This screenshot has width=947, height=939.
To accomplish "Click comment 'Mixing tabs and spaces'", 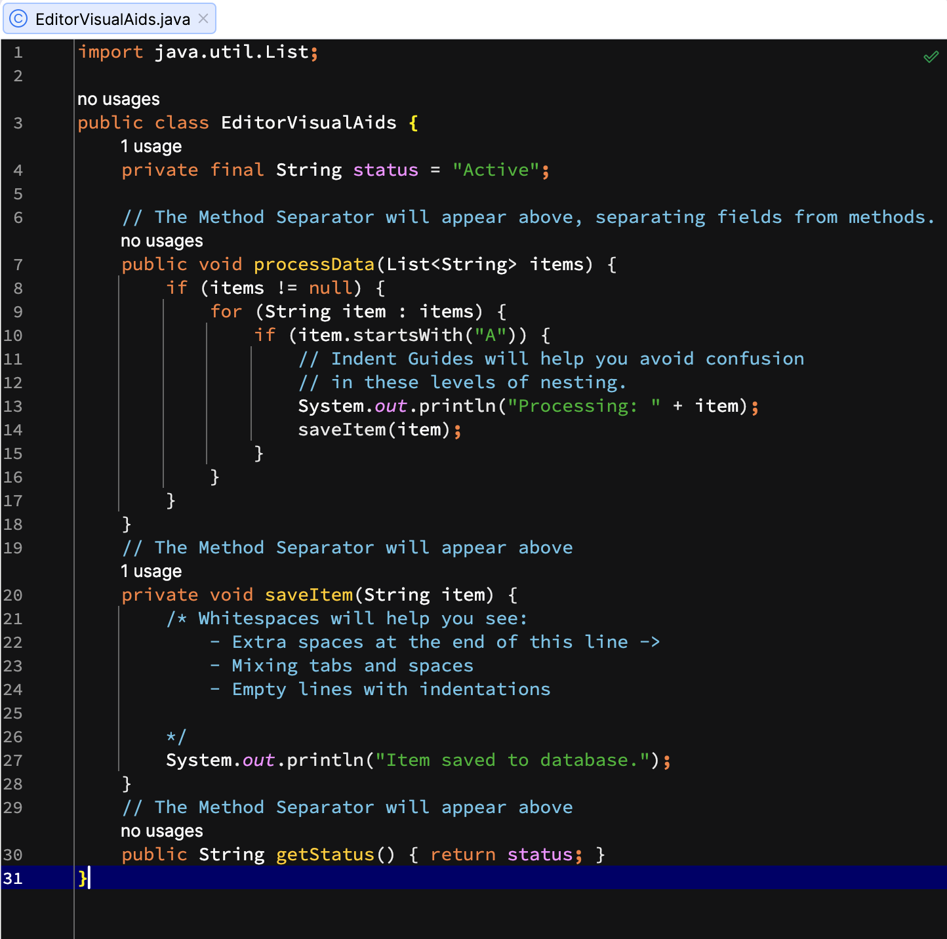I will (x=353, y=666).
